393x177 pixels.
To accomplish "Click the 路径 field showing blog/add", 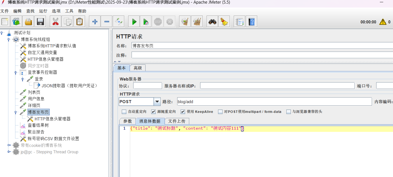I will (274, 102).
